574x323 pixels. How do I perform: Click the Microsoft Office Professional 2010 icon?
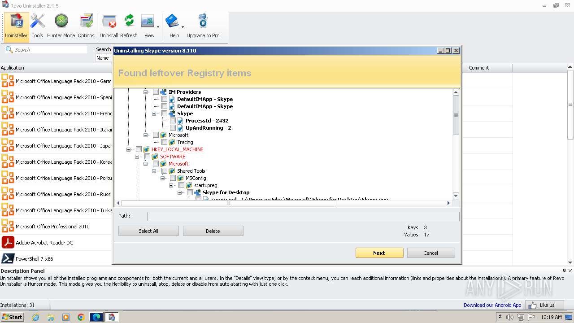pyautogui.click(x=8, y=226)
